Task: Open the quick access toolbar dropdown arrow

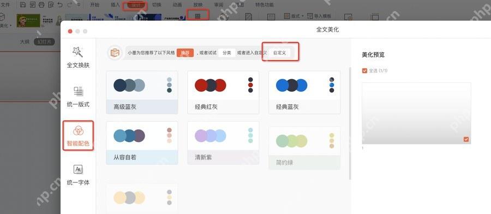Action: [79, 5]
